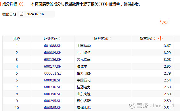Select stock name 海螺水泥
The height and width of the screenshot is (111, 180).
coord(84,108)
